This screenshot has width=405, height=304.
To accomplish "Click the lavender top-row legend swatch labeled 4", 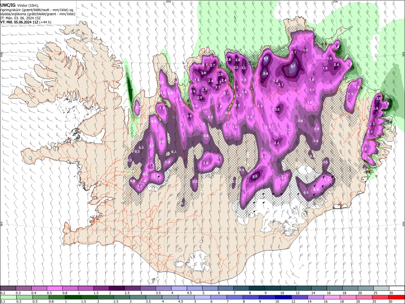I will point(179,288).
